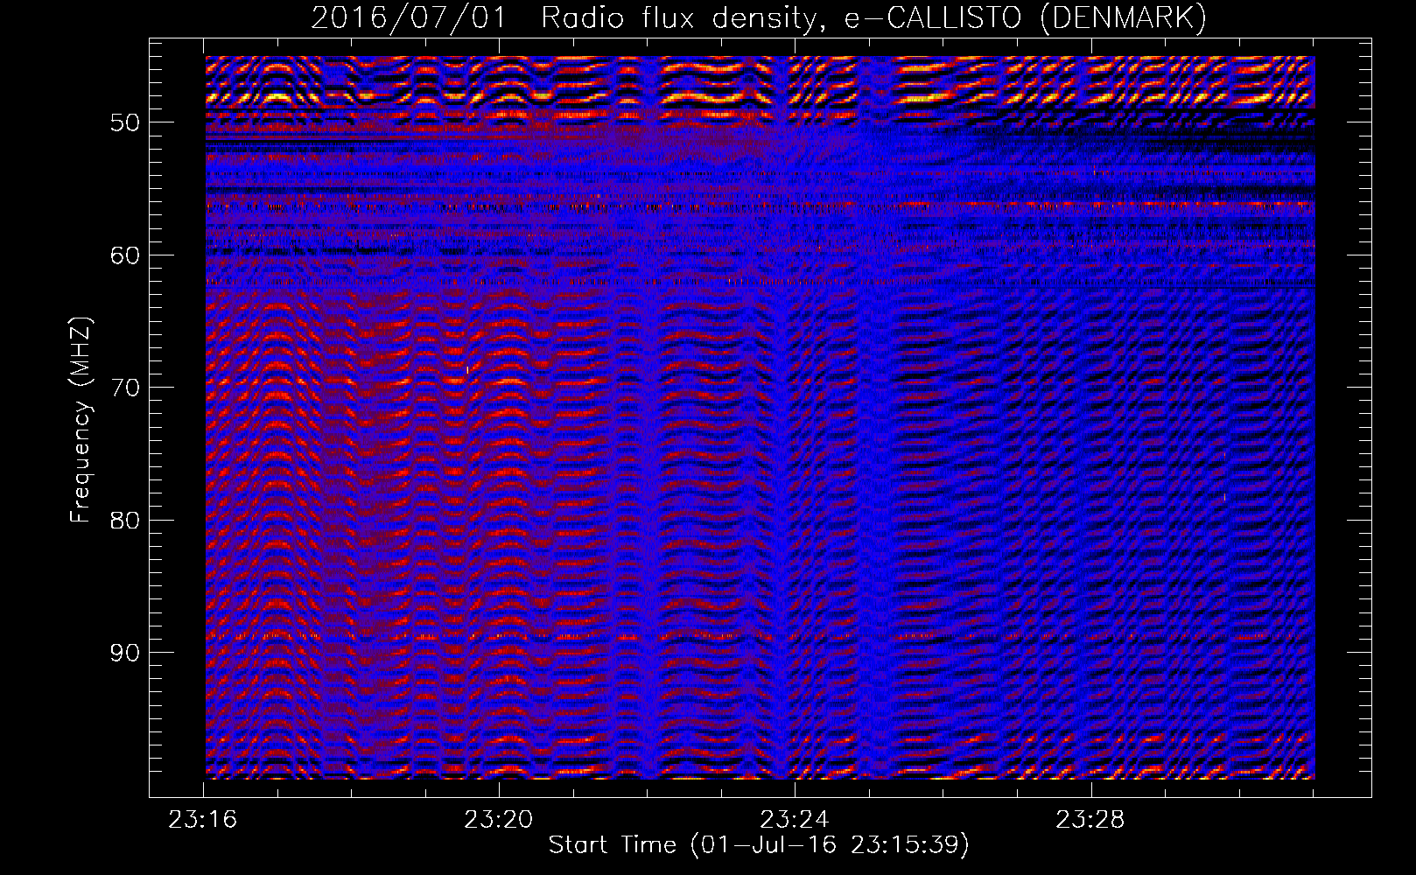Click the 50 MHz frequency tick label

[x=125, y=122]
